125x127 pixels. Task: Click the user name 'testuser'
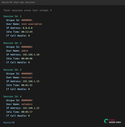[x=27, y=77]
